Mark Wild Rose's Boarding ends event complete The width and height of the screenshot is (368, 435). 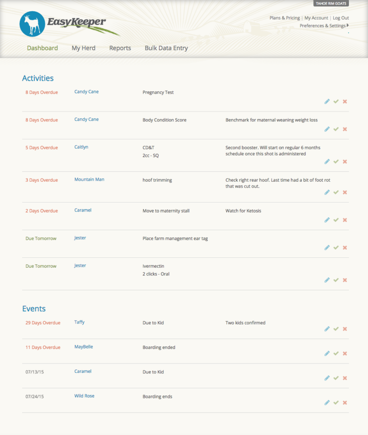pyautogui.click(x=336, y=402)
